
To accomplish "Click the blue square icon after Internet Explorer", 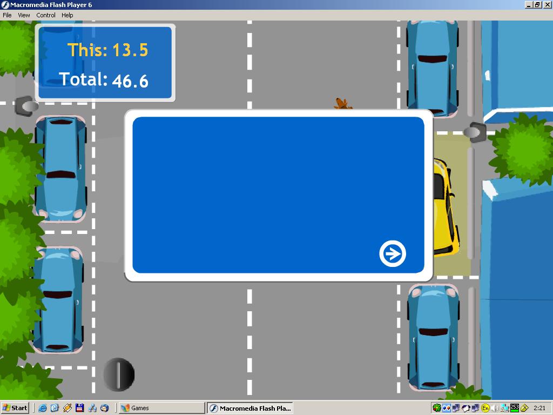I will [x=55, y=408].
